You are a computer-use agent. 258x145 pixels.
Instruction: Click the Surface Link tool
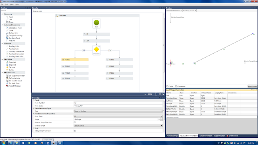tap(13, 33)
